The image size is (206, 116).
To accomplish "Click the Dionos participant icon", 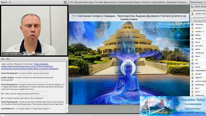I will 192,28.
